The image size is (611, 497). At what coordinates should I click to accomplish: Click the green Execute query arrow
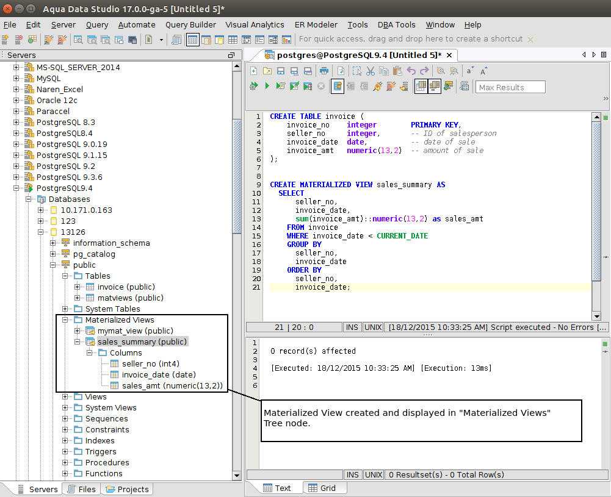click(x=267, y=87)
